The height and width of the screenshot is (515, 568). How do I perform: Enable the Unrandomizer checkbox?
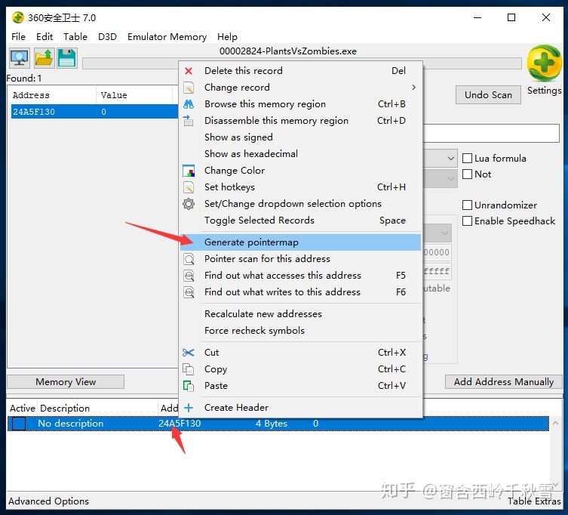[x=467, y=205]
